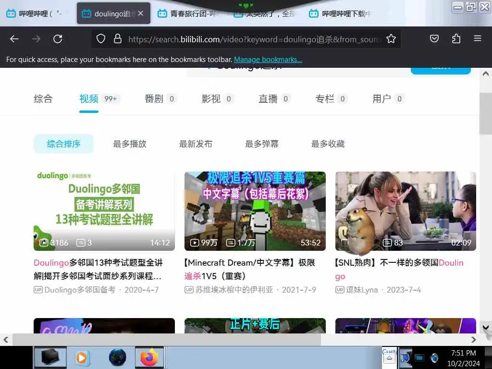Go back with the browser back arrow

coord(14,39)
